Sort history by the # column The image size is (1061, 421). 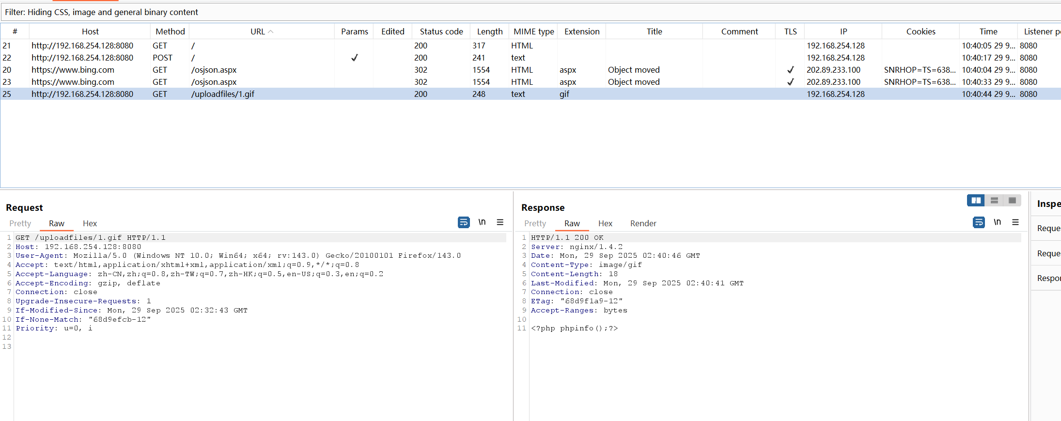click(15, 31)
